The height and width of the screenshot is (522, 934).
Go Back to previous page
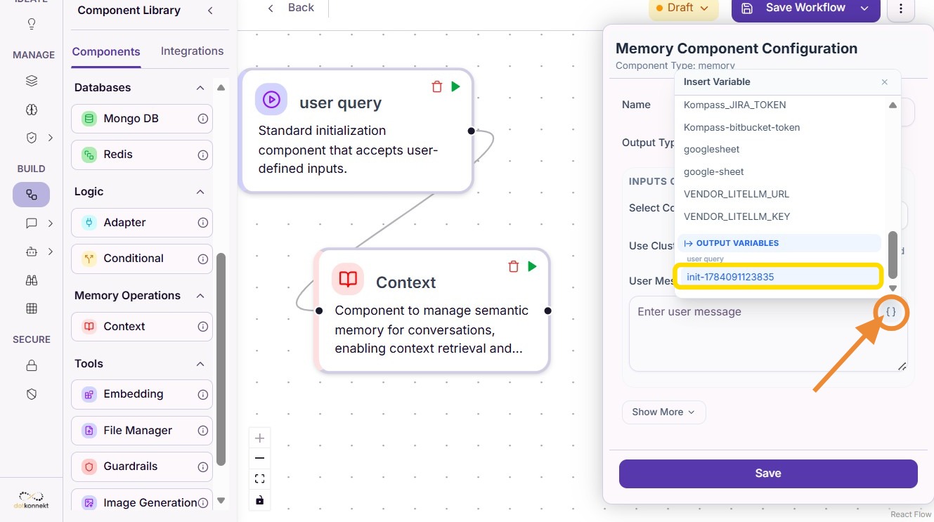[x=291, y=8]
